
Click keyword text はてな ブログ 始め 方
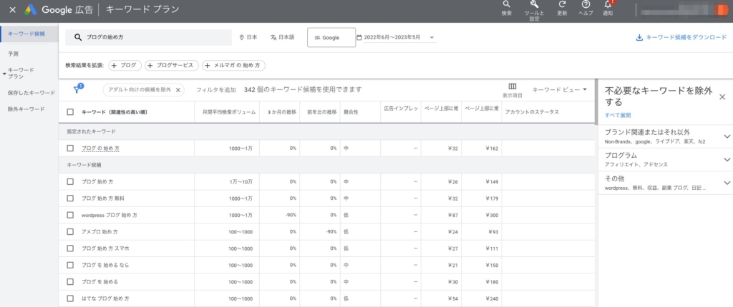pos(105,298)
